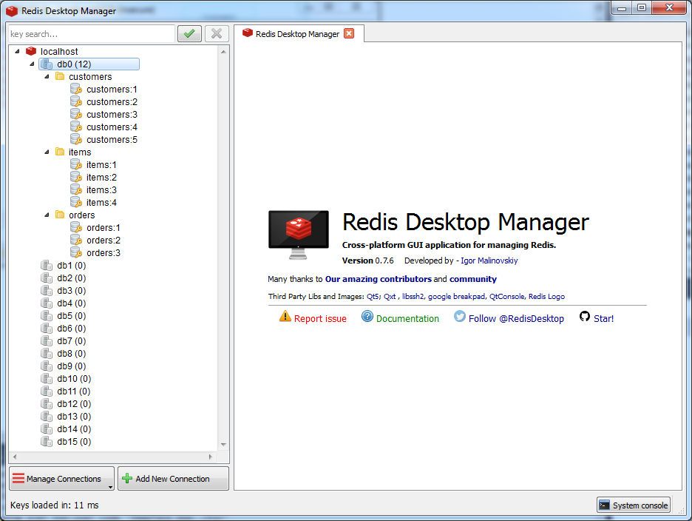692x521 pixels.
Task: Open the Documentation link
Action: coord(407,319)
